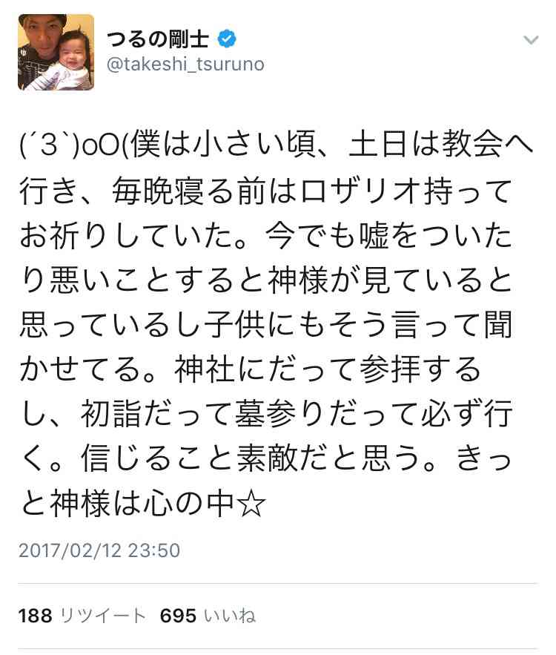Click the word 神社 in the tweet text
The height and width of the screenshot is (655, 556).
[204, 369]
